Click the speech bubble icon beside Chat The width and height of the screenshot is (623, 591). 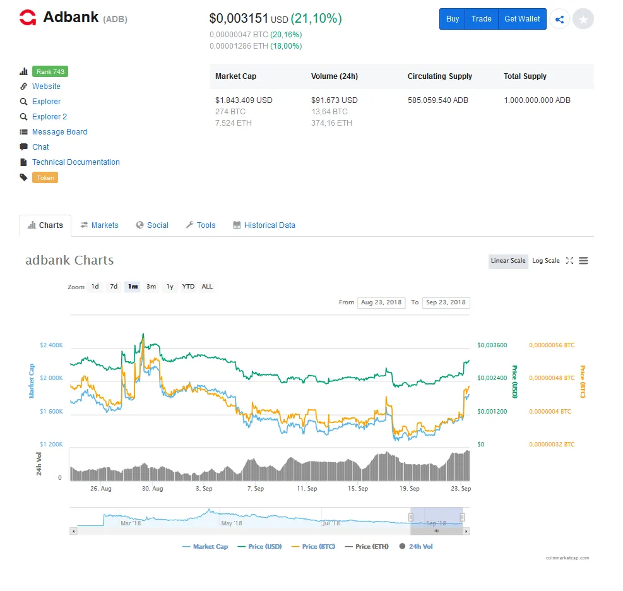click(23, 146)
